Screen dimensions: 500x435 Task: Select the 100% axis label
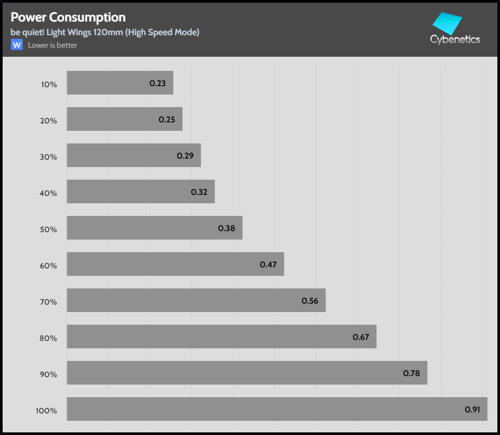(x=46, y=411)
